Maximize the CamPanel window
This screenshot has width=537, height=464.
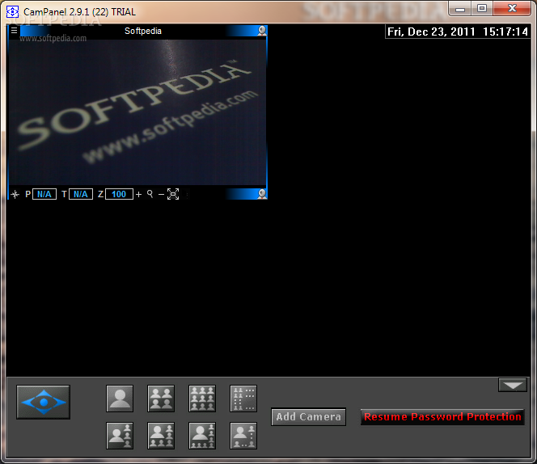pyautogui.click(x=482, y=9)
